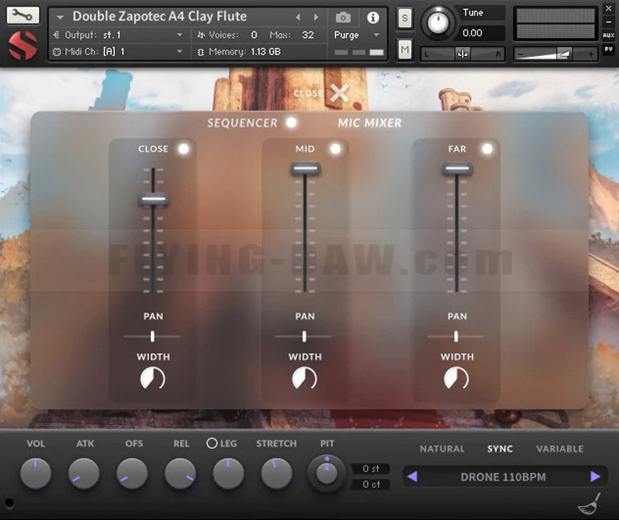Click the CLOSE mic volume fader handle
This screenshot has height=520, width=619.
click(x=154, y=200)
